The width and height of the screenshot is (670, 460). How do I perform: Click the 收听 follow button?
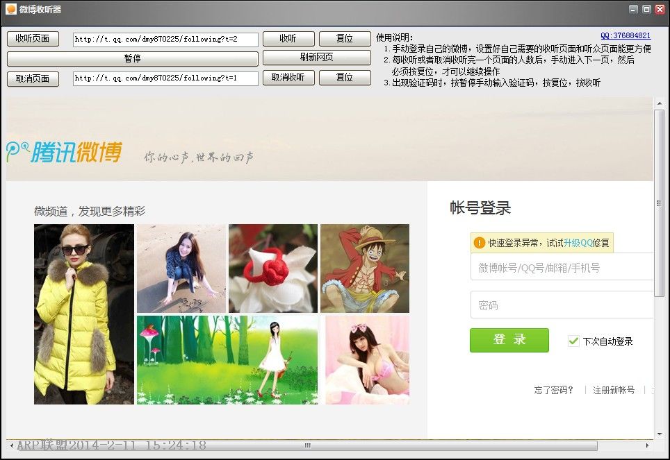click(288, 38)
